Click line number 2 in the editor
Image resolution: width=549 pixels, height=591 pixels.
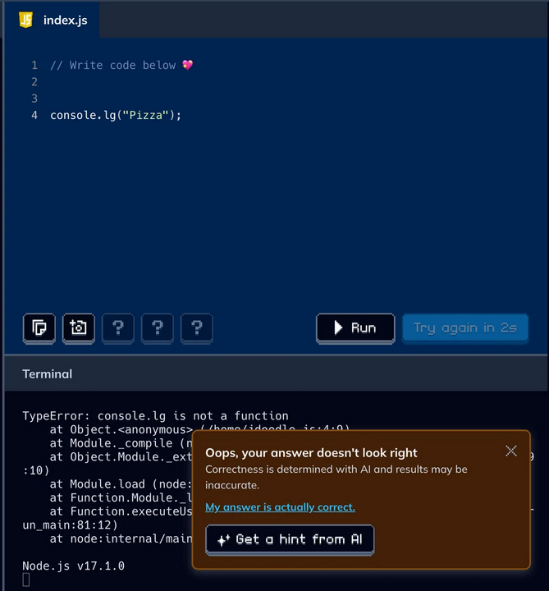point(34,82)
